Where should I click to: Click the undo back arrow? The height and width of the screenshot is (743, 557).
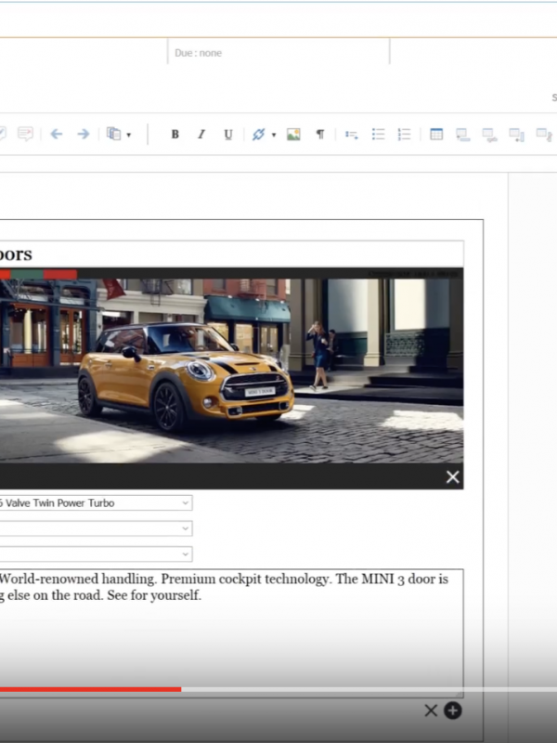[57, 134]
